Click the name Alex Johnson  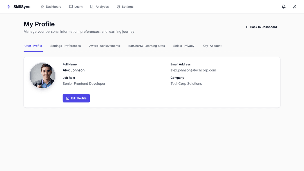point(73,70)
